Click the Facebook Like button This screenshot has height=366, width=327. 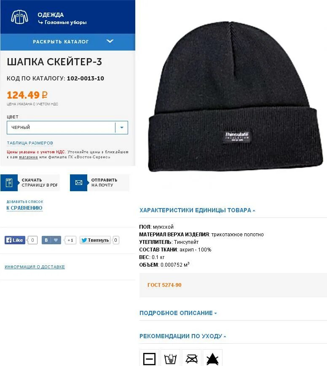15,240
